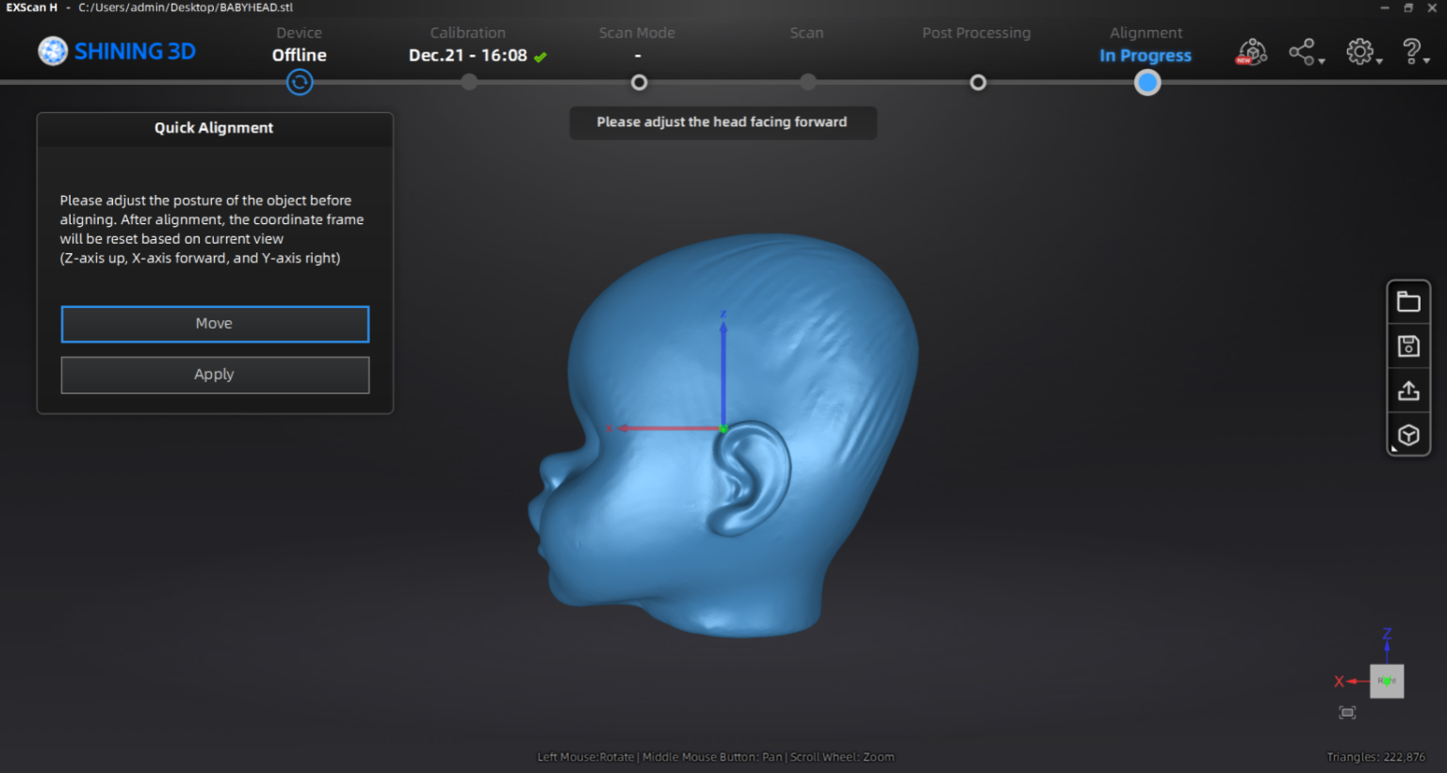Click the share icon in the top bar

[1303, 52]
